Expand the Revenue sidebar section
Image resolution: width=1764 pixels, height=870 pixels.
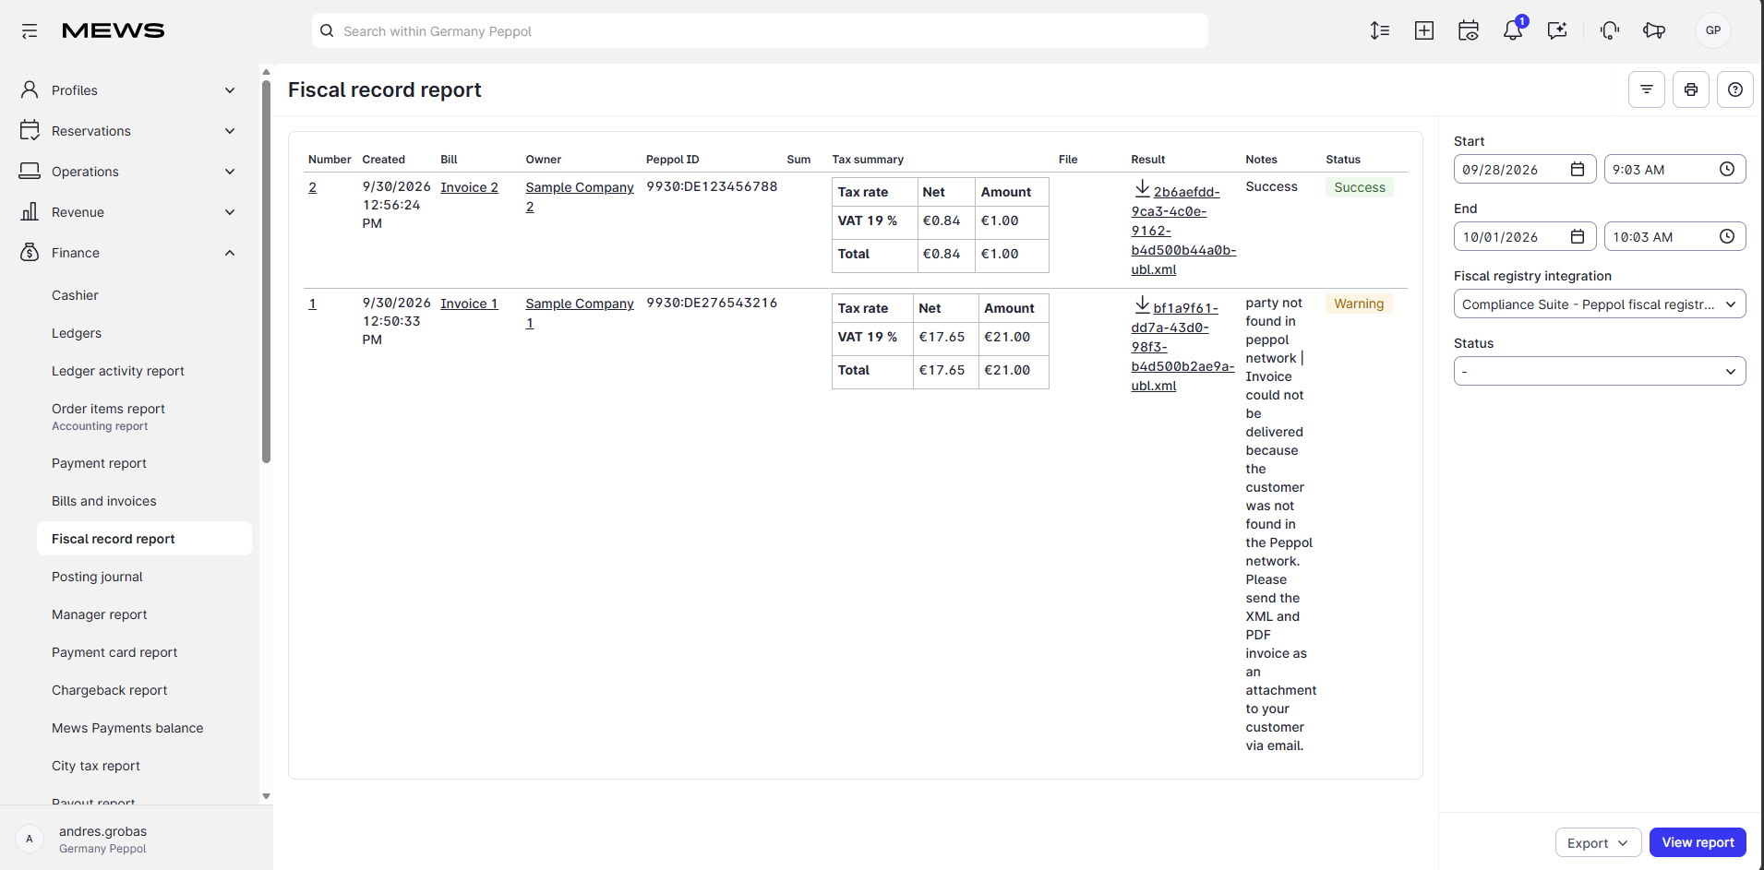[127, 212]
